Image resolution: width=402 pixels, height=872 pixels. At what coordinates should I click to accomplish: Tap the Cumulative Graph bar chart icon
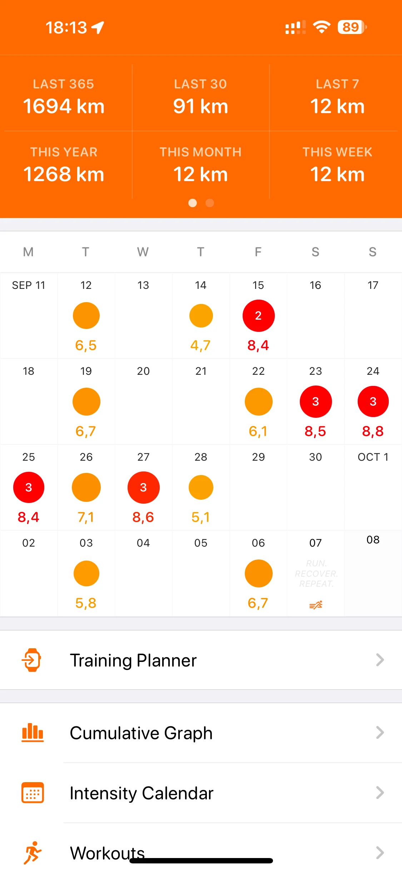tap(32, 732)
